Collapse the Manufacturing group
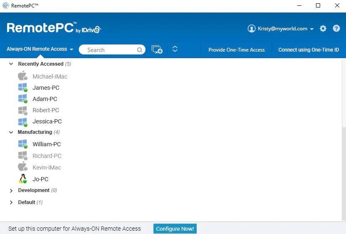Image resolution: width=346 pixels, height=234 pixels. [x=11, y=132]
